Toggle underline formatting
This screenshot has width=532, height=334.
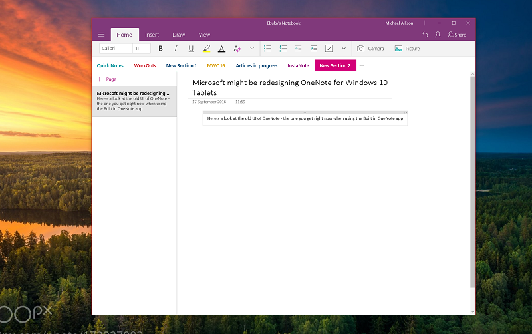(x=191, y=49)
